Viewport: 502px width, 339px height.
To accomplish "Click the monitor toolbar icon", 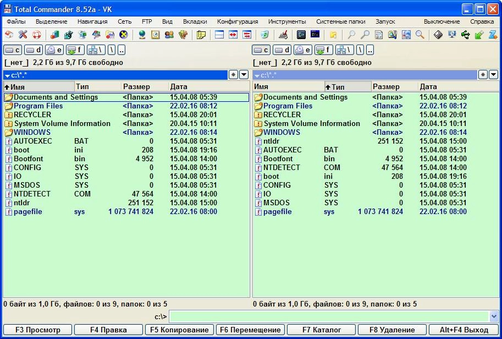I will tap(452, 34).
